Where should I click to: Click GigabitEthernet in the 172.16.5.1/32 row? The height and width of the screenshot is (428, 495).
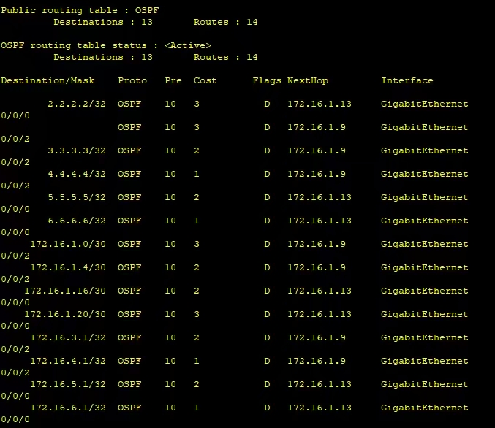[x=425, y=384]
